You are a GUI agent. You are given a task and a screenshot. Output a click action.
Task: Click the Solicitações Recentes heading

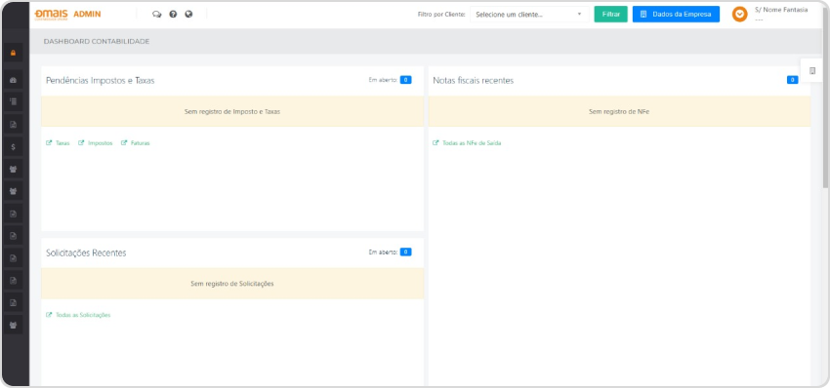86,252
